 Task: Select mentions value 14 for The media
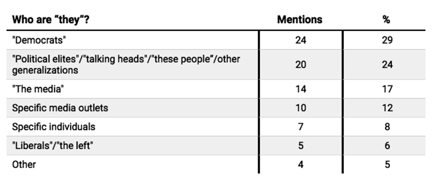[x=301, y=89]
